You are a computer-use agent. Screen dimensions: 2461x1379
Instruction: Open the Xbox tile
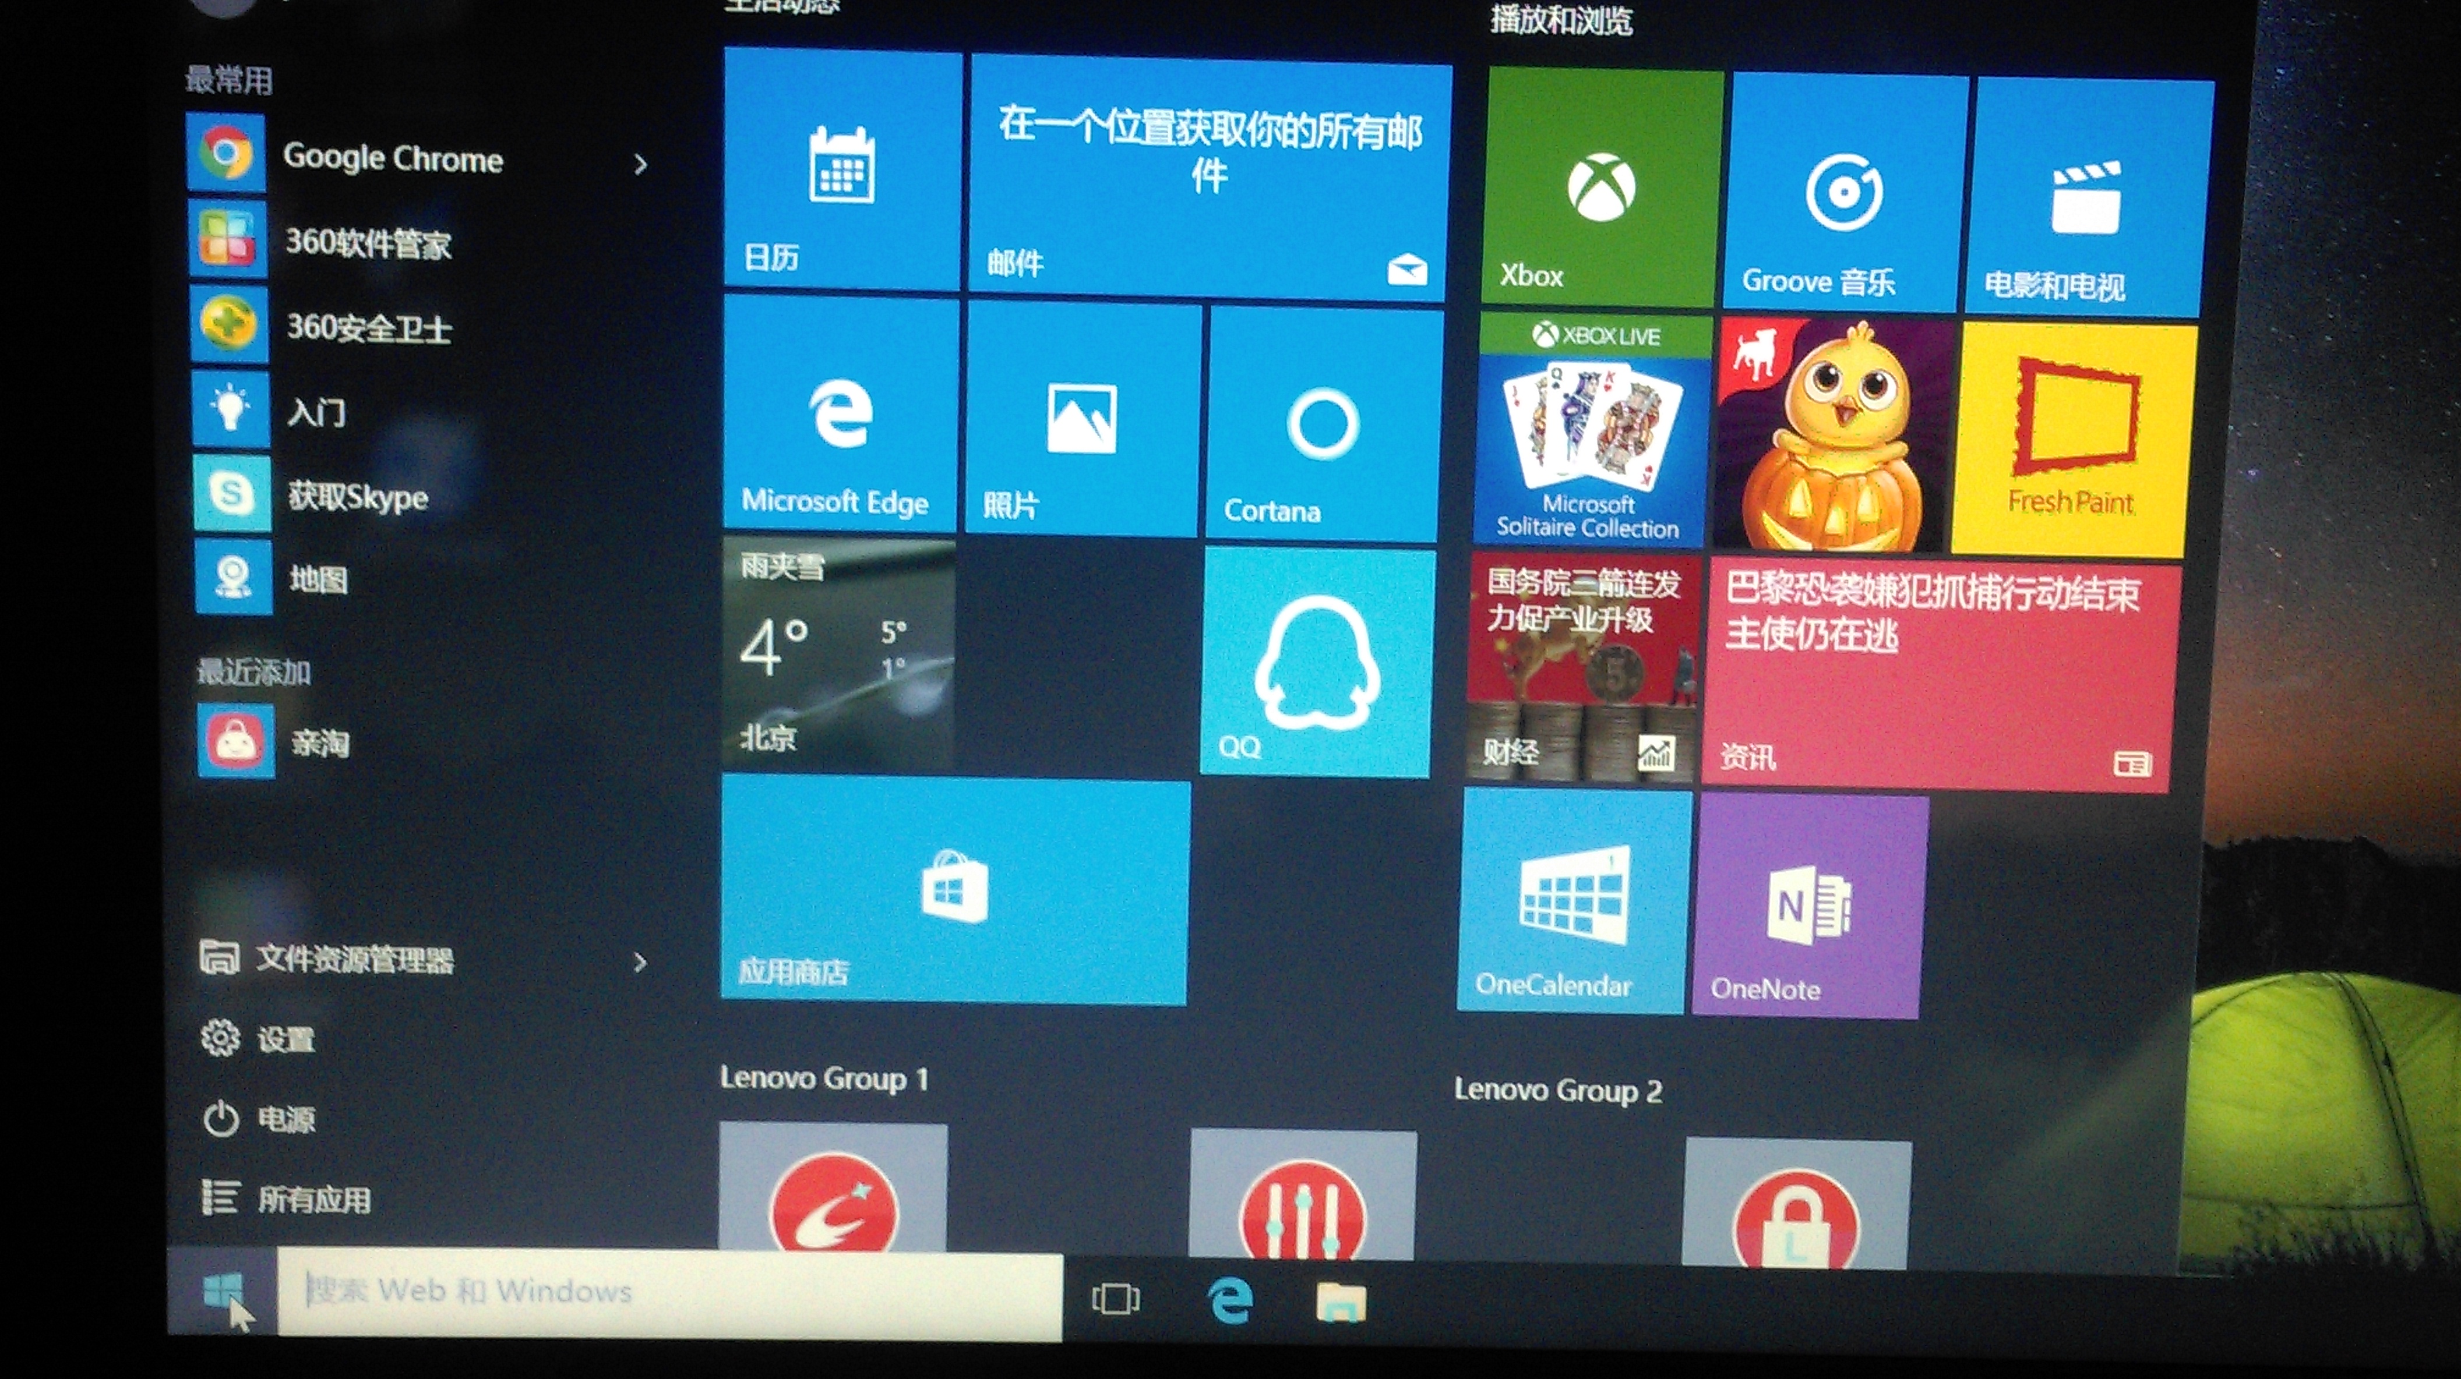1602,187
